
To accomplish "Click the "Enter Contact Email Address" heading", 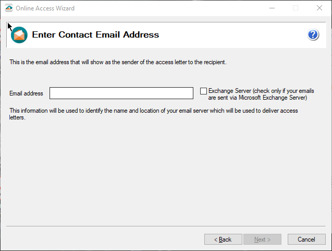I will click(x=95, y=35).
